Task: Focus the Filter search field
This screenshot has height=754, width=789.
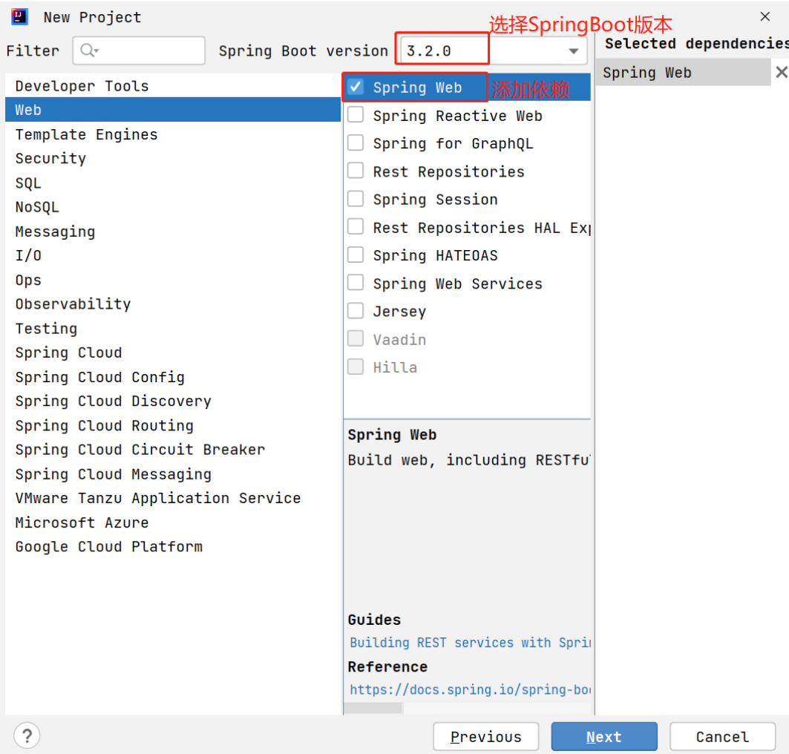Action: [138, 50]
